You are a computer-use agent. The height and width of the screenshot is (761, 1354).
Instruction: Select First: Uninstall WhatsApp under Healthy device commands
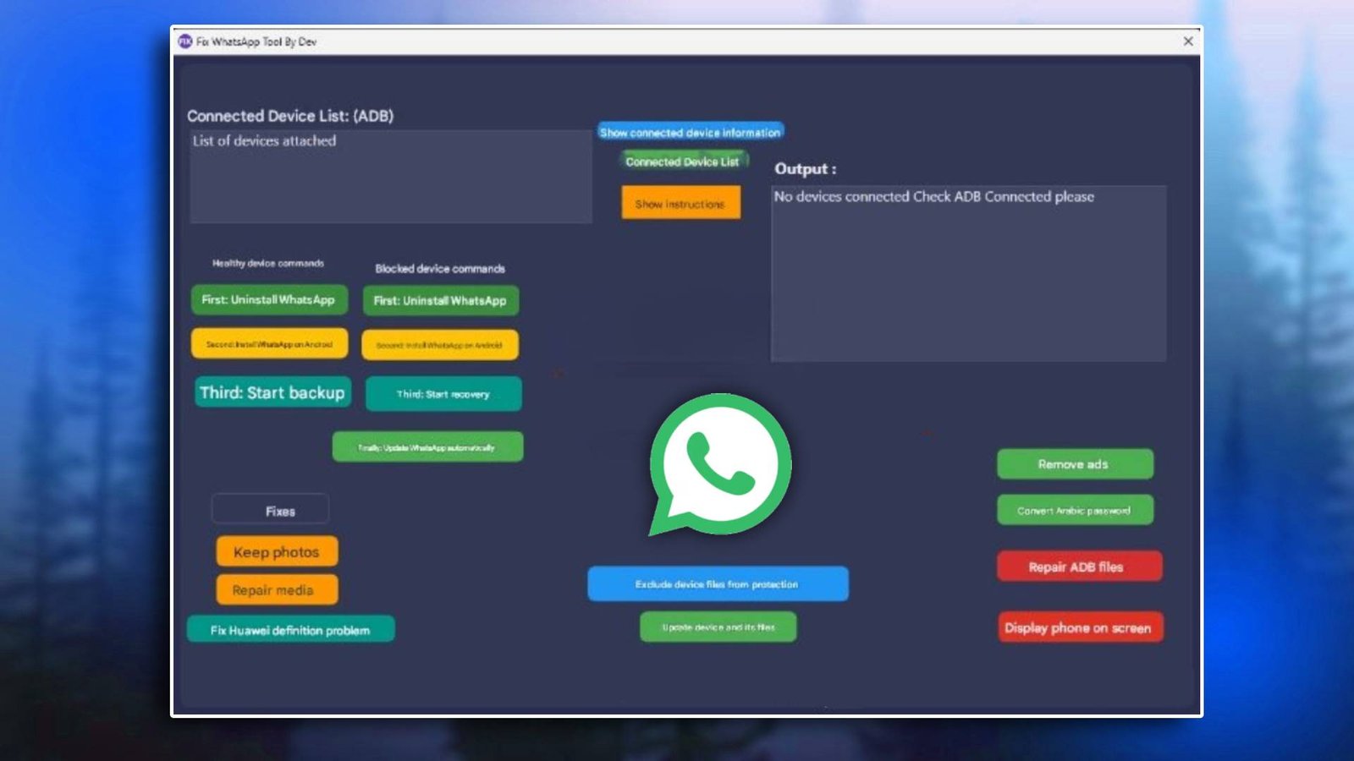(271, 300)
